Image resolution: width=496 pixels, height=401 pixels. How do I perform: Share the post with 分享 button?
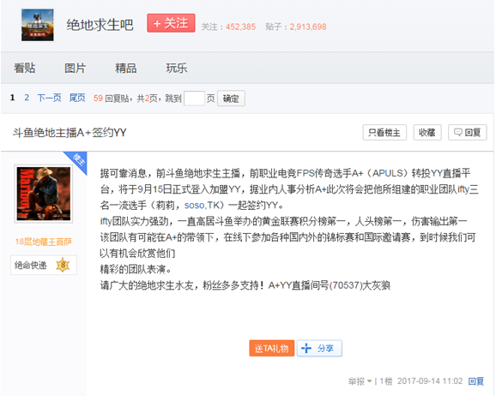coord(319,348)
